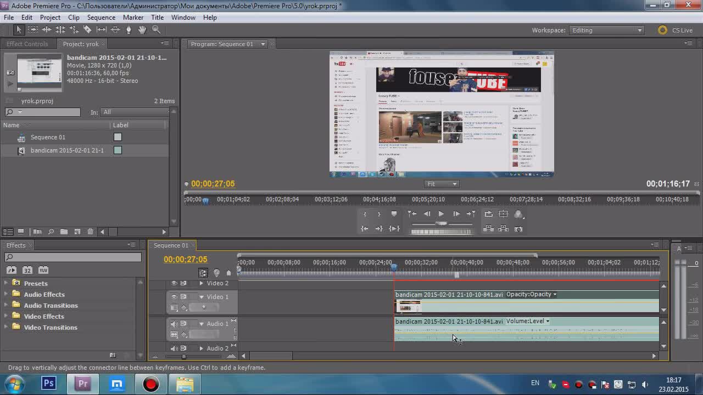Click the Sequence 01 label color swatch
Screen dimensions: 703x395
tap(118, 137)
